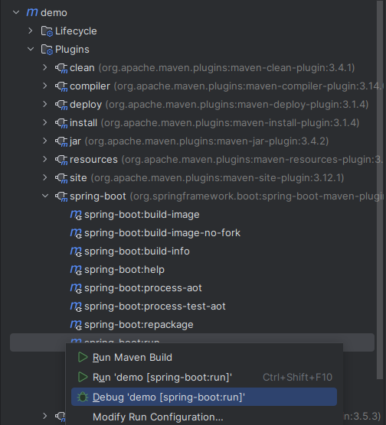The height and width of the screenshot is (425, 386).
Task: Click the bug icon for Debug demo
Action: [x=83, y=397]
